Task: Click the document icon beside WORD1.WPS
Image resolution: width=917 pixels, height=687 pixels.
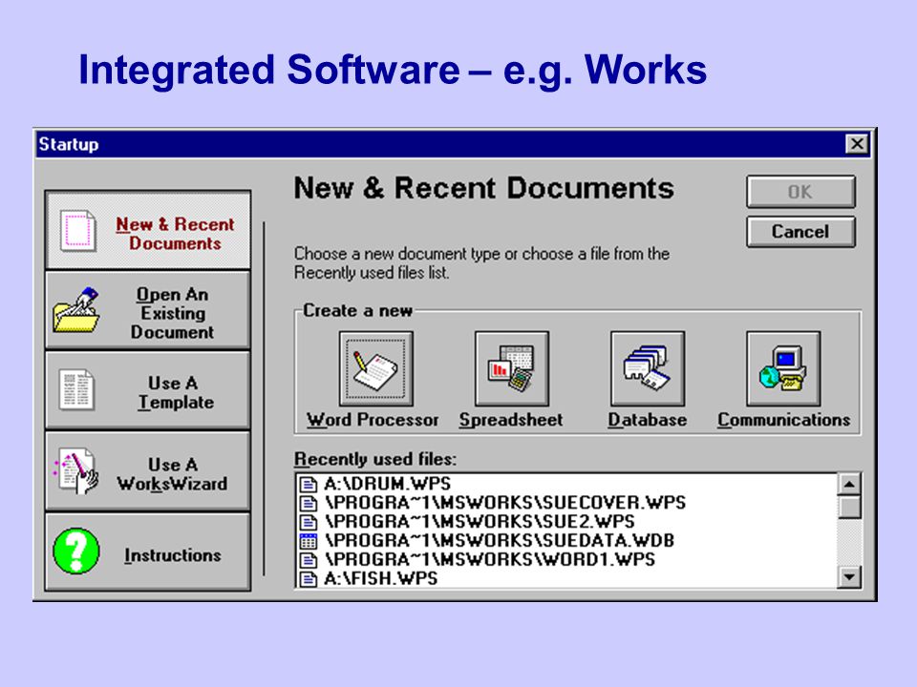Action: click(308, 560)
